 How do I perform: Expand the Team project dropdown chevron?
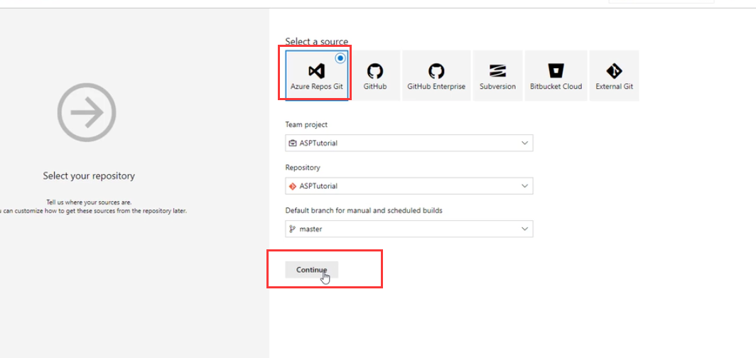pyautogui.click(x=525, y=143)
